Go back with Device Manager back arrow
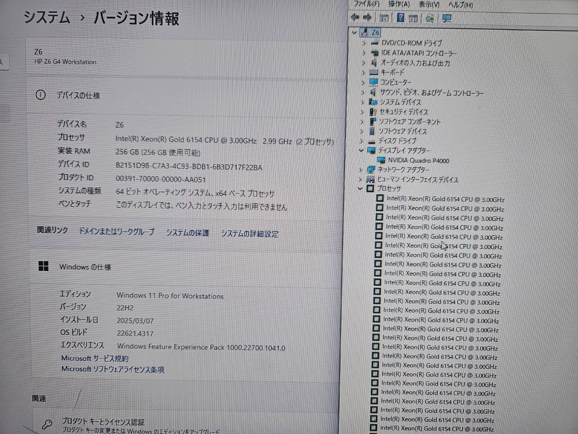Screen dimensions: 578x434 (x=355, y=17)
